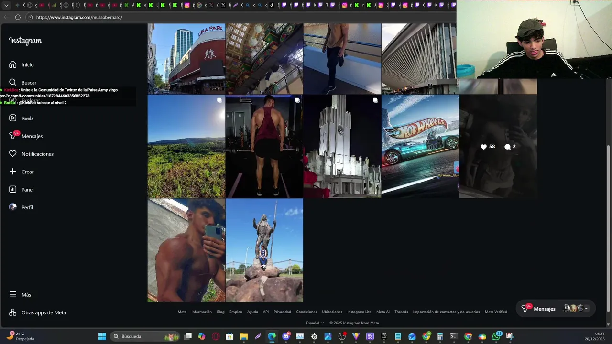Switch to Microsoft Edge in taskbar
The height and width of the screenshot is (344, 612).
coord(272,336)
